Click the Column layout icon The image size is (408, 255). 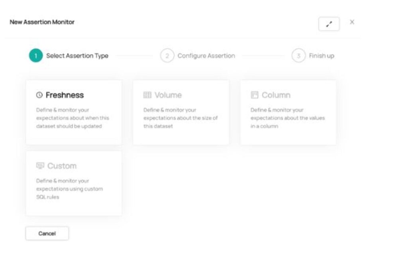point(255,95)
